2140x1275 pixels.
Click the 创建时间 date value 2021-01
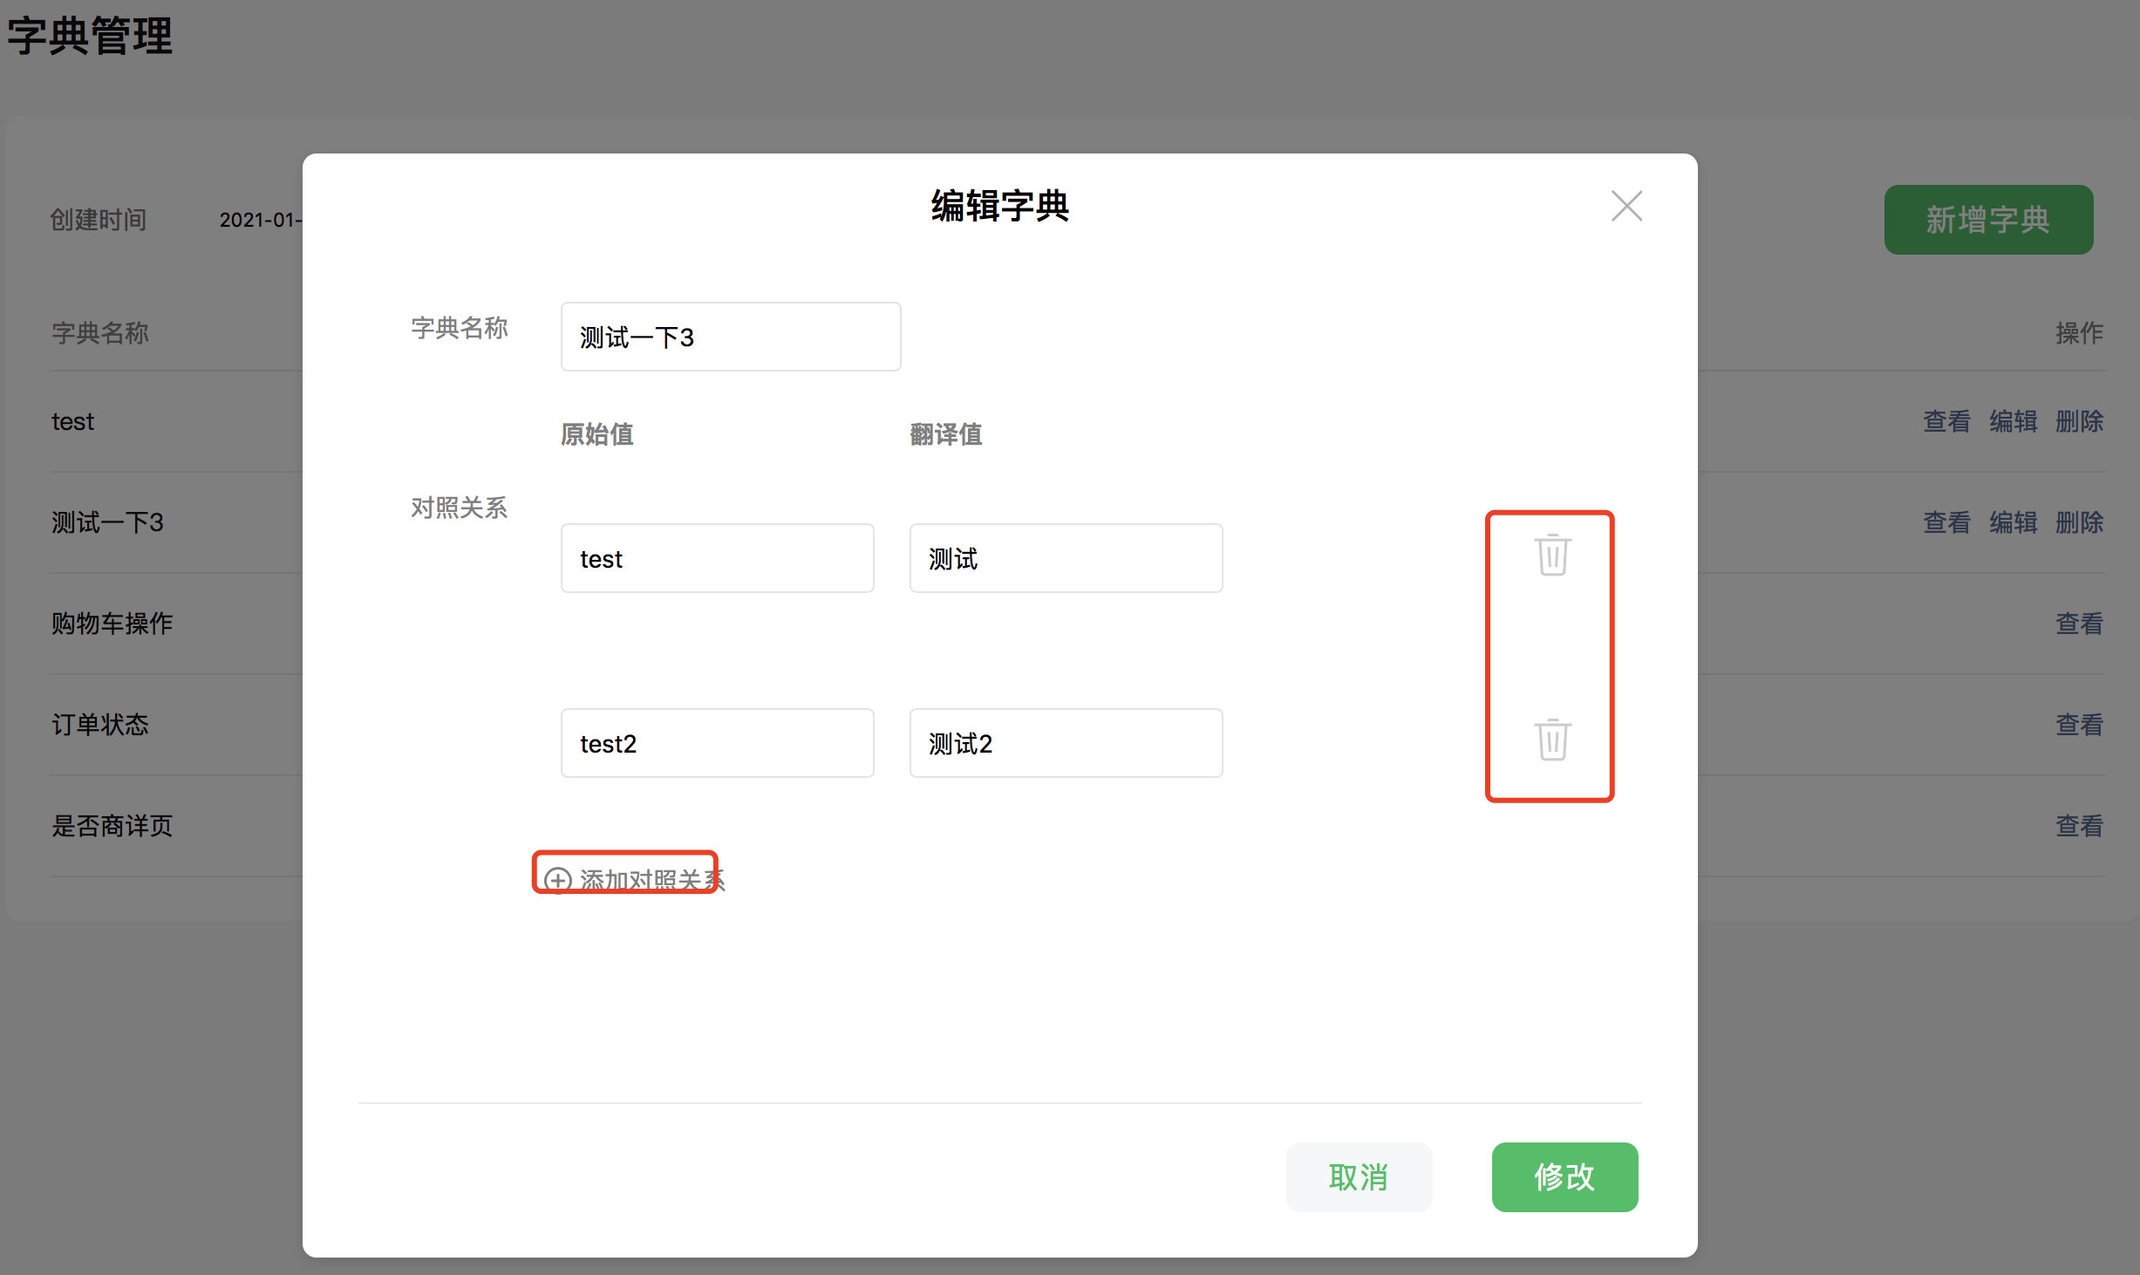pyautogui.click(x=260, y=220)
